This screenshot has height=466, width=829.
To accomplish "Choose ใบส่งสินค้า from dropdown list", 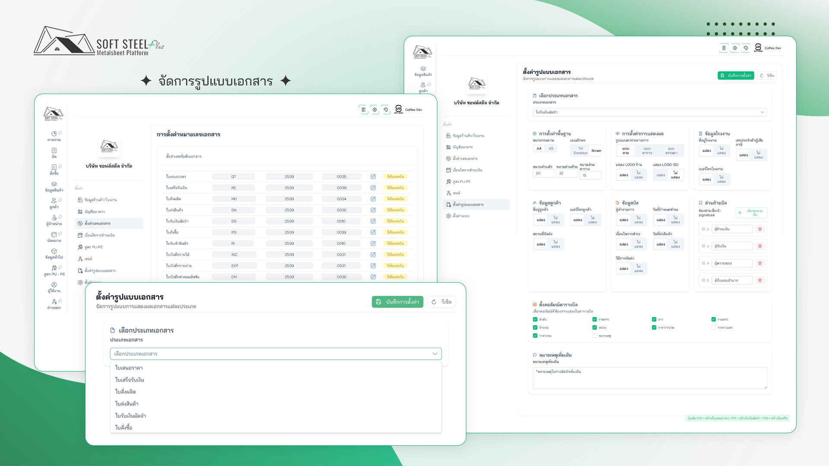I will coord(127,404).
